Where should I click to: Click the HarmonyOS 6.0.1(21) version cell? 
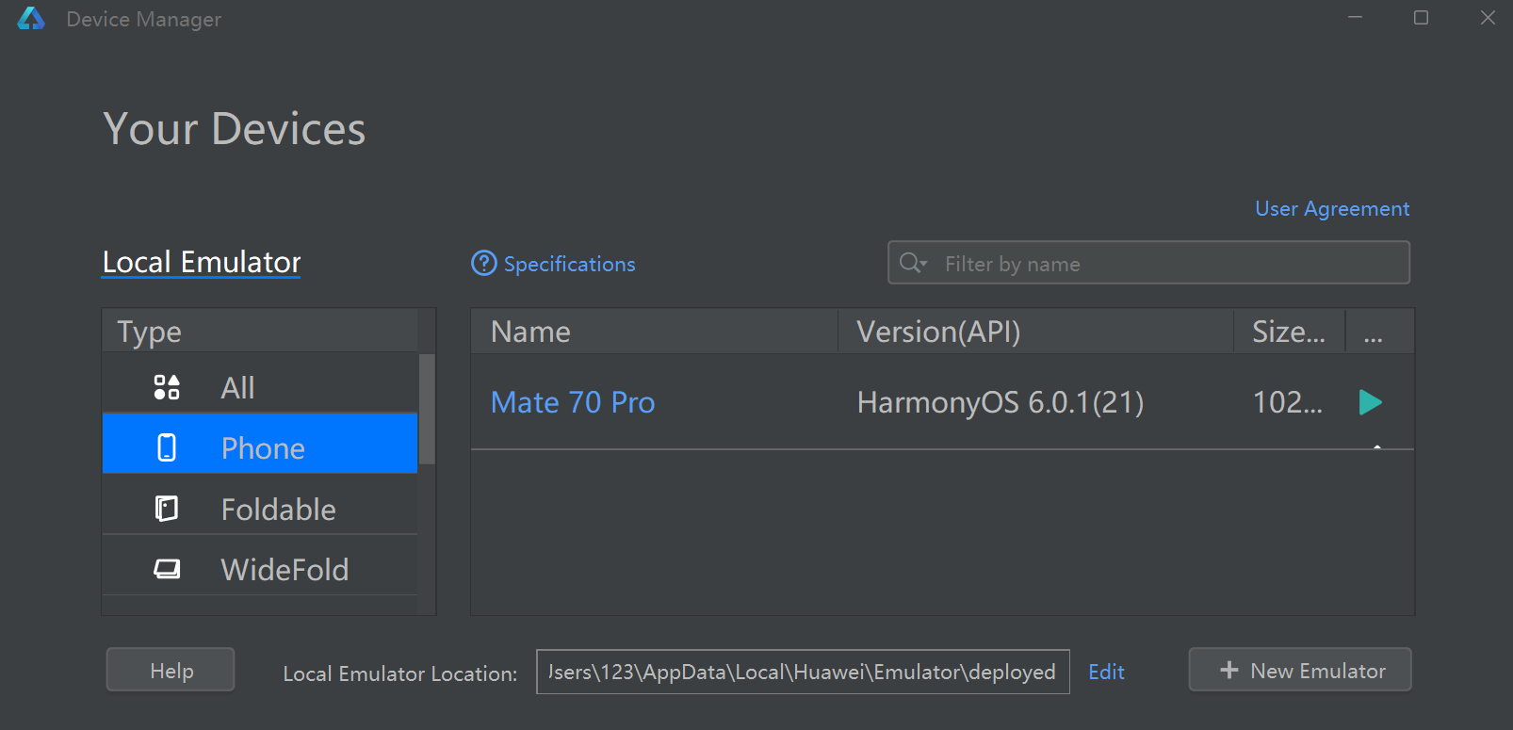[x=1001, y=402]
